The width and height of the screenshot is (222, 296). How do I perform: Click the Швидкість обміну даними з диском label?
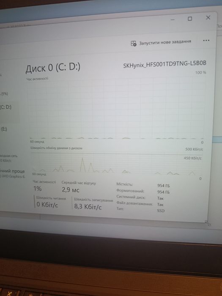click(56, 148)
